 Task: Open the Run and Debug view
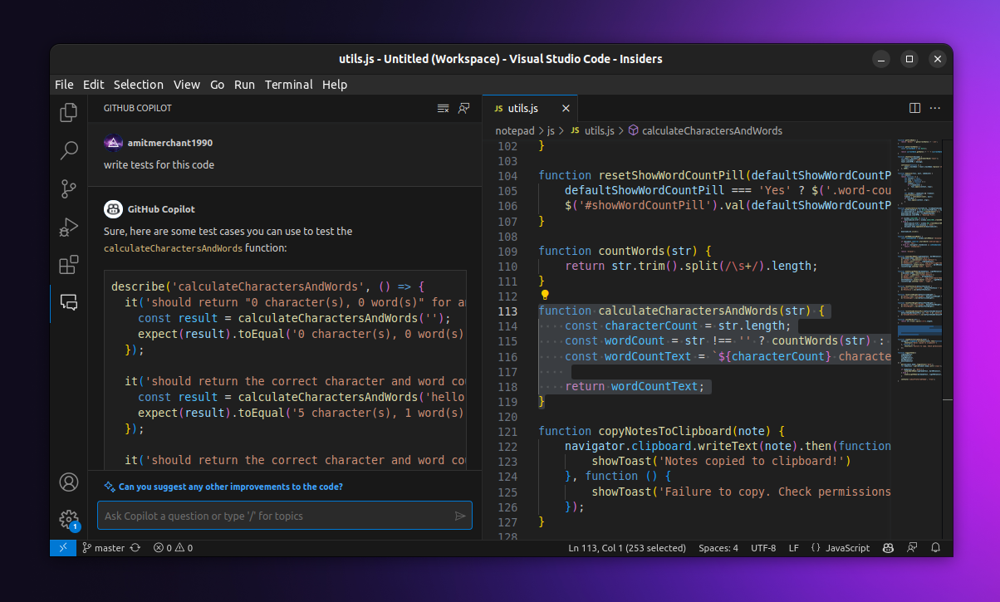69,227
